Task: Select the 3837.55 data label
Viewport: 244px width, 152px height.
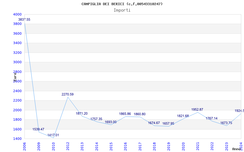Action: (x=24, y=19)
